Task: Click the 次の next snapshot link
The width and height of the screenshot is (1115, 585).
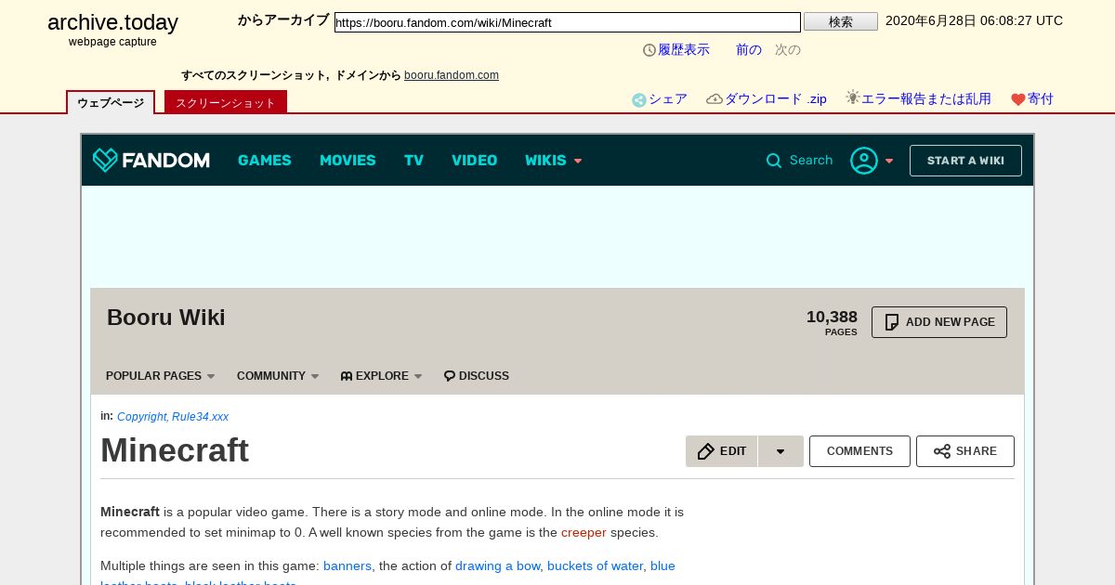Action: (x=788, y=50)
